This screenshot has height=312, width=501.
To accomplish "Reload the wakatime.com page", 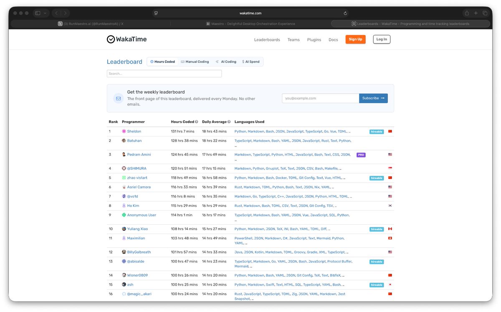I will tap(345, 13).
